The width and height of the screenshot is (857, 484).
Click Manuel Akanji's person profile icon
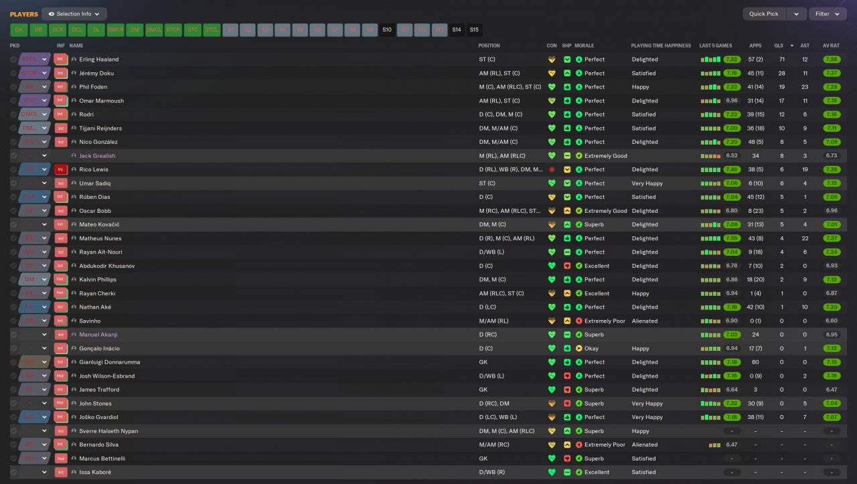(74, 335)
